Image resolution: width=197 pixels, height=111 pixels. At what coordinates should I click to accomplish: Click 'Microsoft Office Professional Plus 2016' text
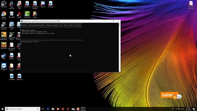(38, 34)
